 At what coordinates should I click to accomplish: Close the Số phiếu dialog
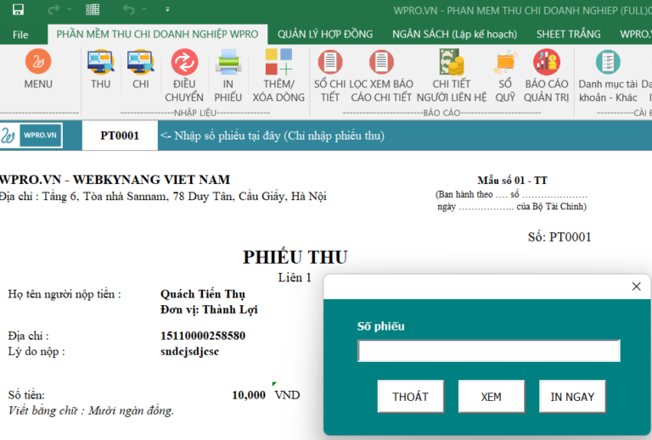pyautogui.click(x=636, y=287)
